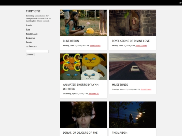
Task: Open the Mailing list link
Action: [32, 34]
